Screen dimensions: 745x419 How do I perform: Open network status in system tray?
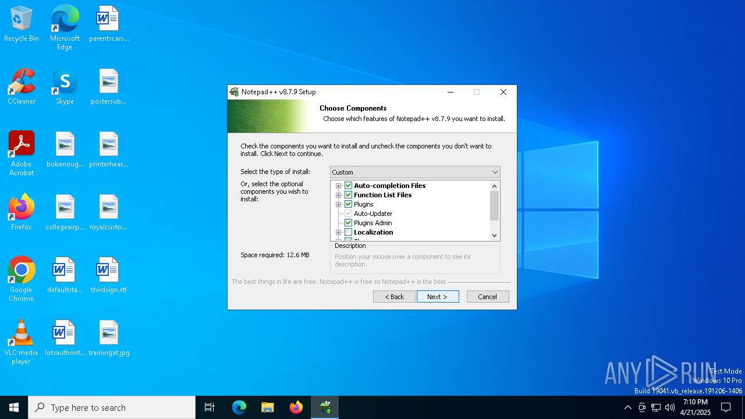[x=656, y=407]
